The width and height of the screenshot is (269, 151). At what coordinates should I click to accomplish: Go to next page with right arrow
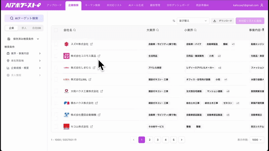pos(182,140)
